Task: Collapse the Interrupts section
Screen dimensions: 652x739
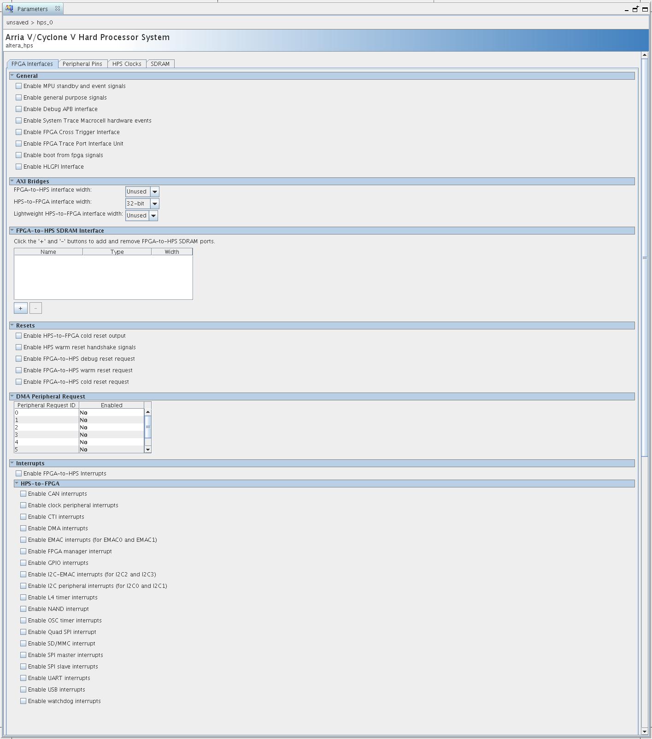Action: pyautogui.click(x=12, y=463)
